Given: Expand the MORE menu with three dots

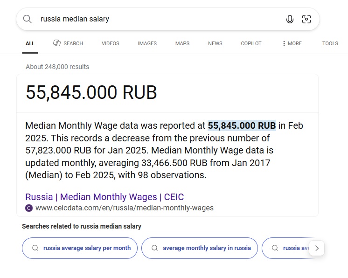Looking at the screenshot, I should point(292,43).
